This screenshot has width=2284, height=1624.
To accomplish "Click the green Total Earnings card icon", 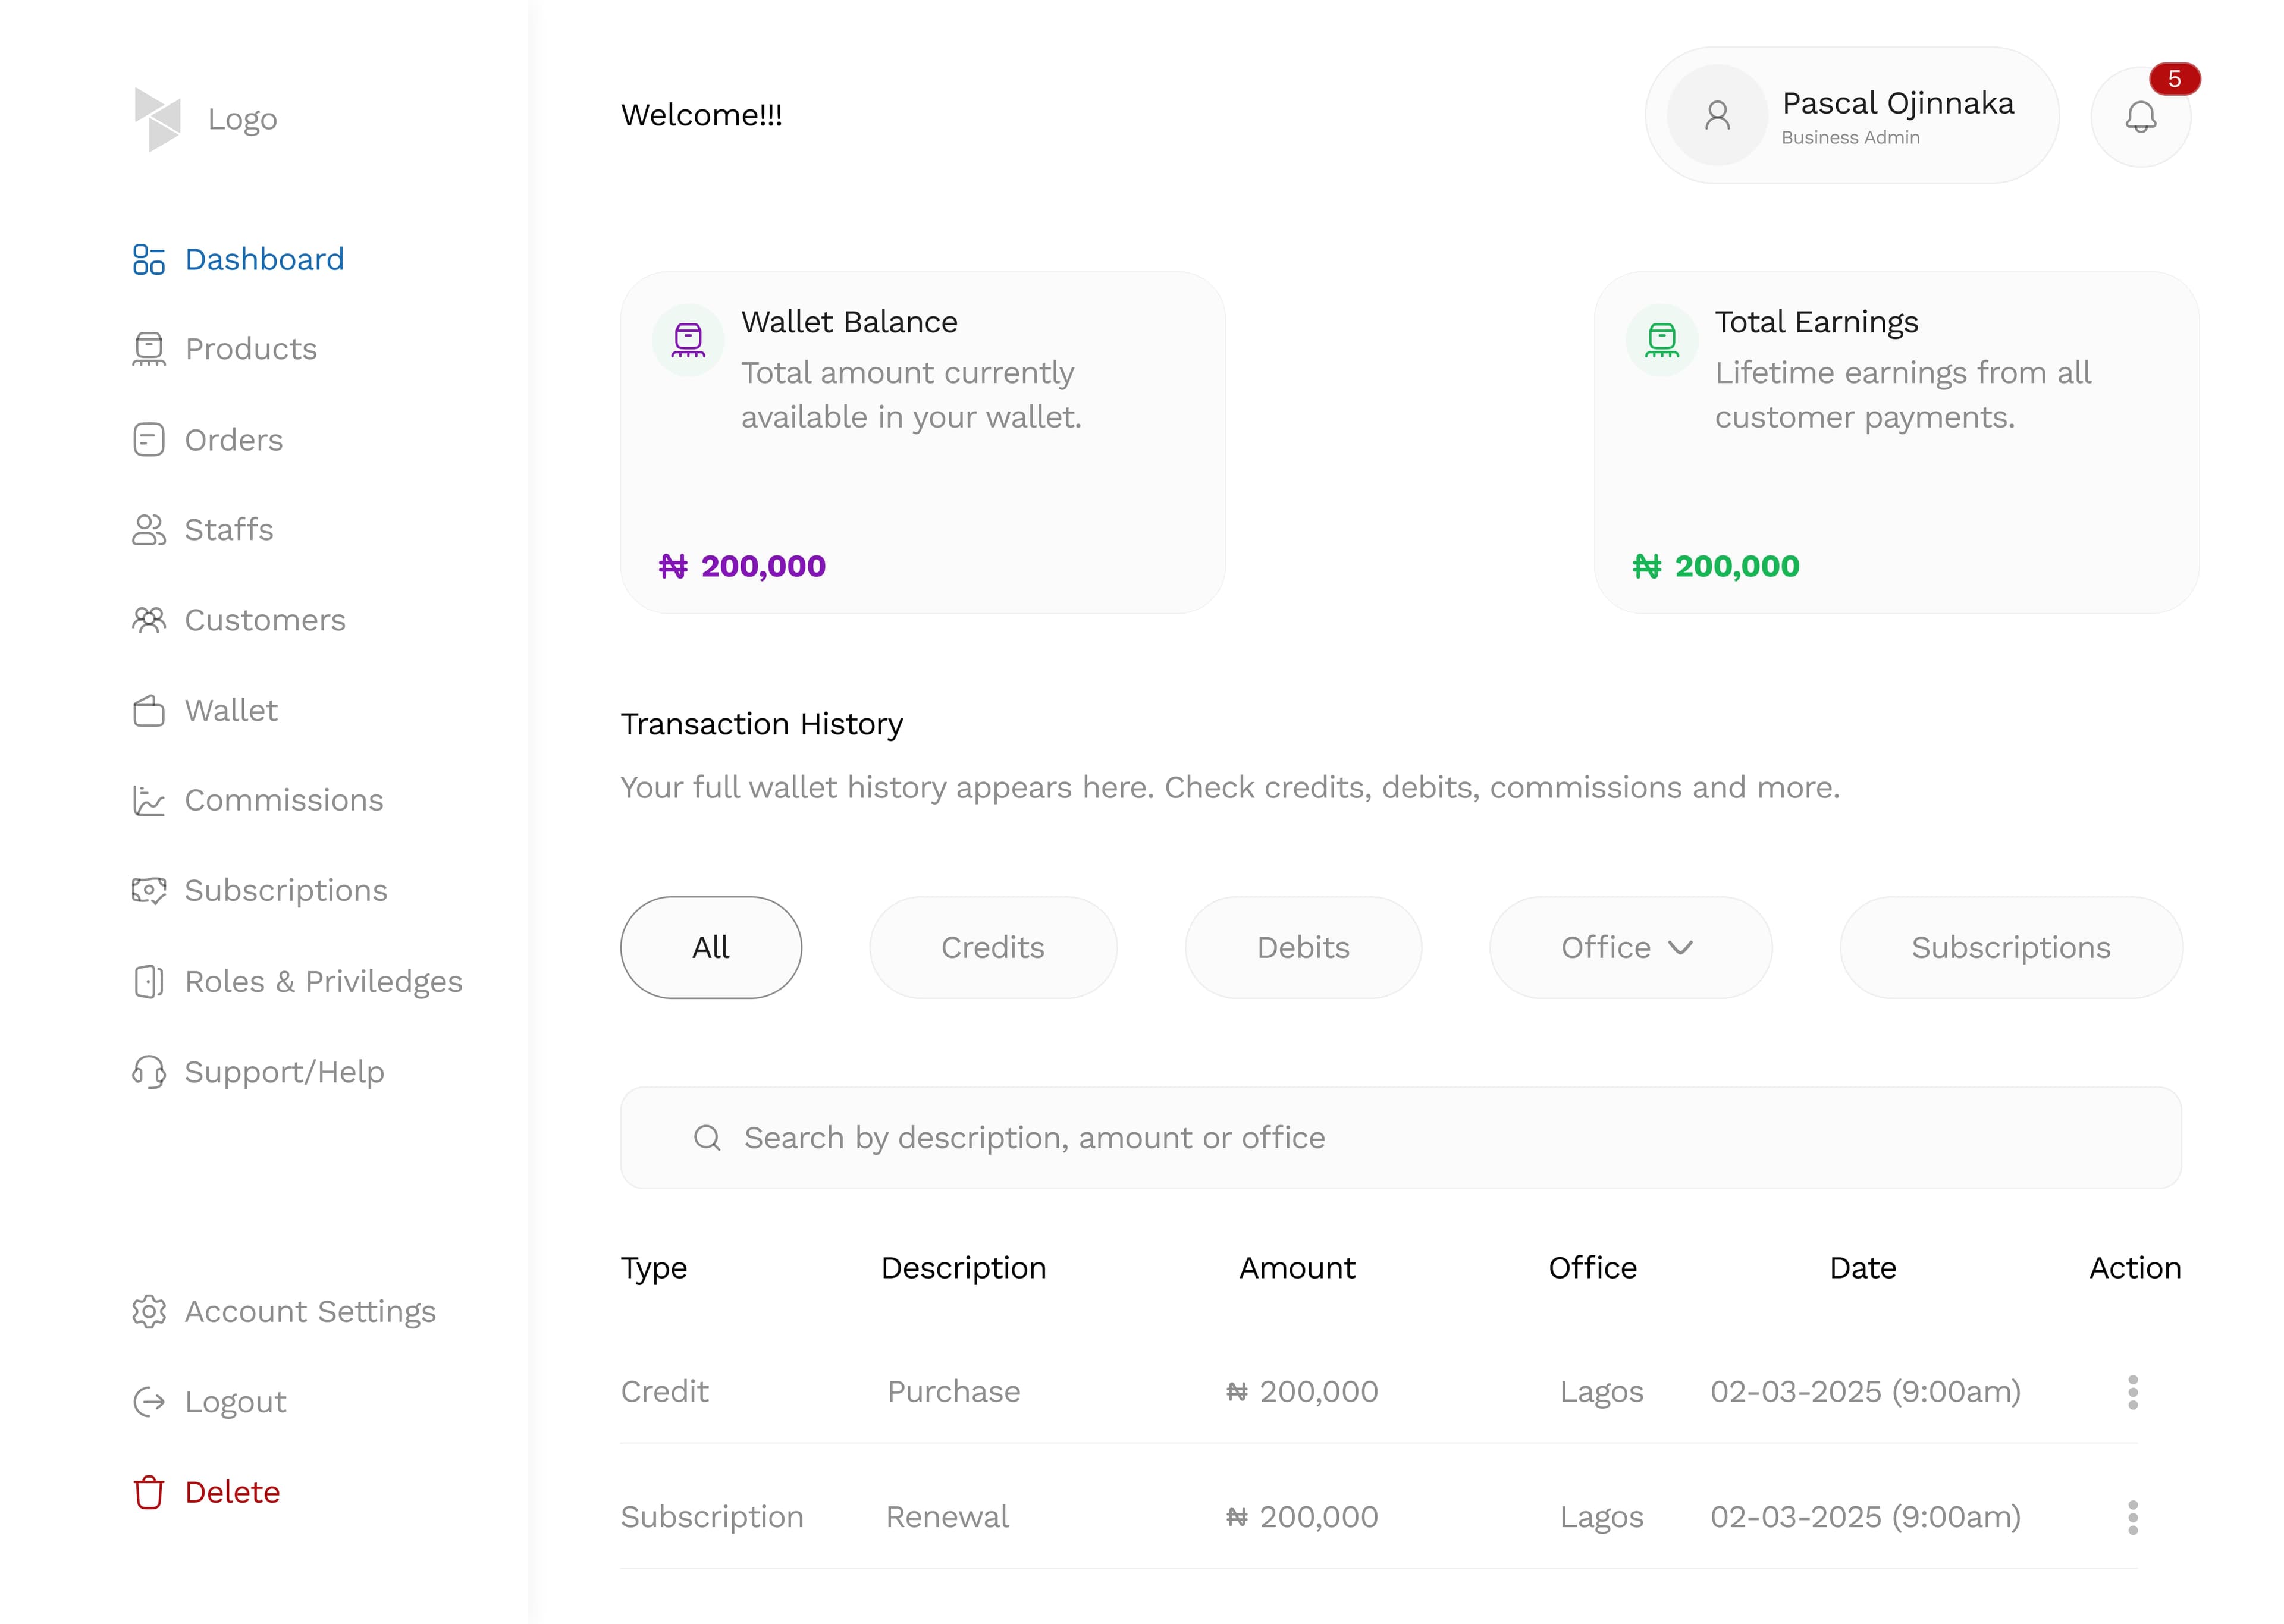I will click(x=1661, y=340).
